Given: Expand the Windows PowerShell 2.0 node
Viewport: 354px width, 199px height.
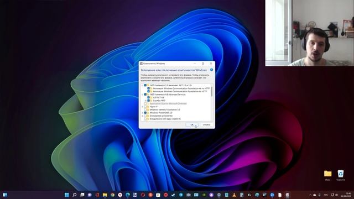Looking at the screenshot, I should click(142, 113).
